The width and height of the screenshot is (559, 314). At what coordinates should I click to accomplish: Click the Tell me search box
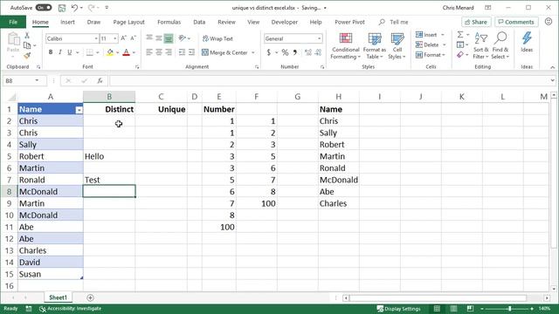point(394,22)
